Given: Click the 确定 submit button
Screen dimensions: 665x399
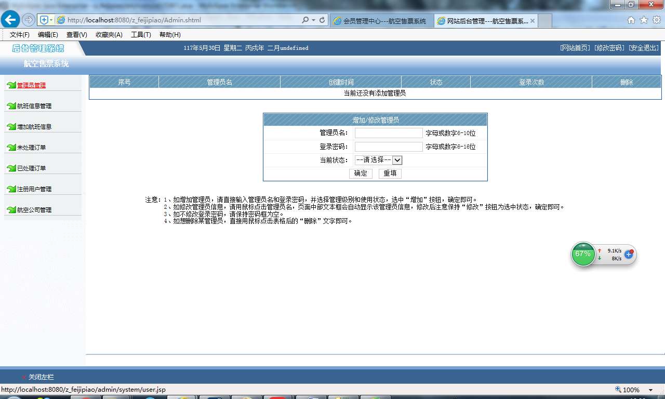Looking at the screenshot, I should pyautogui.click(x=361, y=174).
